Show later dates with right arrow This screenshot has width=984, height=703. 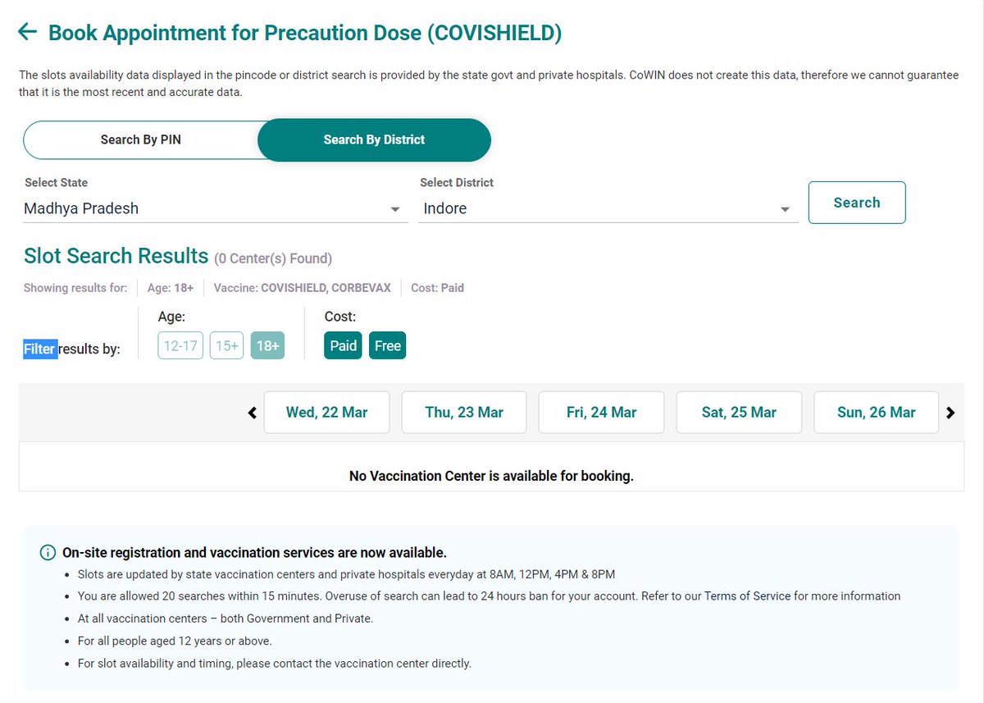point(950,413)
